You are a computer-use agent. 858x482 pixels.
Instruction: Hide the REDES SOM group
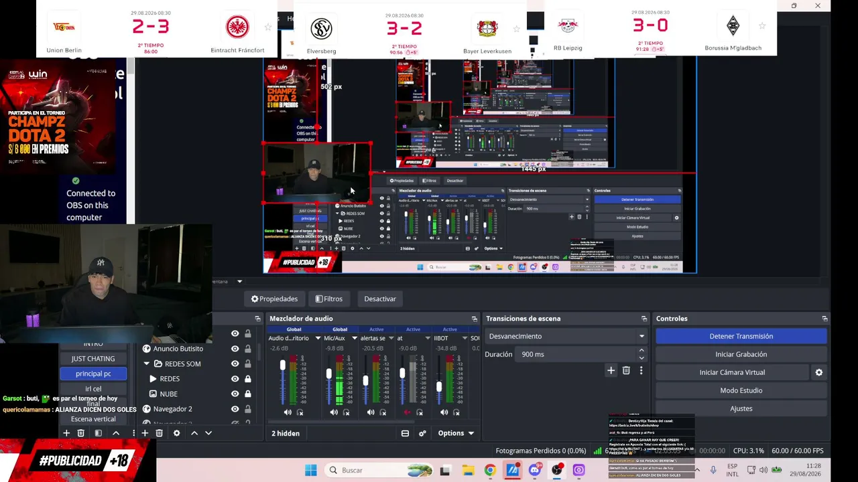point(235,364)
